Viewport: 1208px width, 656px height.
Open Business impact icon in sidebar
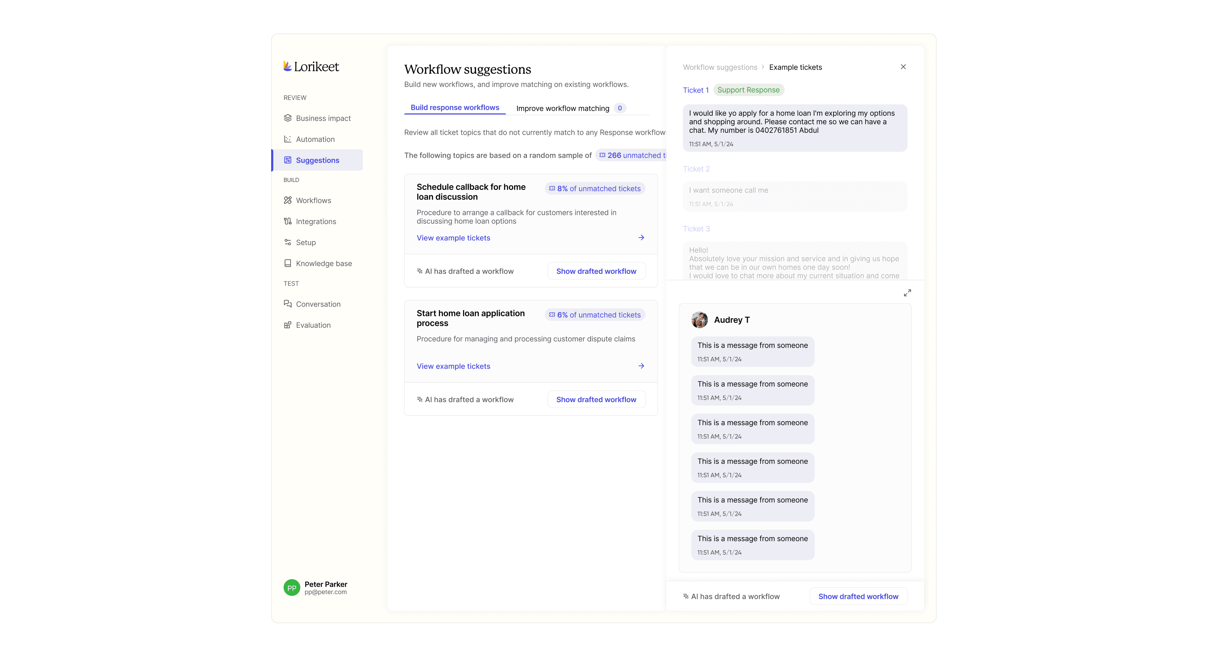pyautogui.click(x=288, y=118)
